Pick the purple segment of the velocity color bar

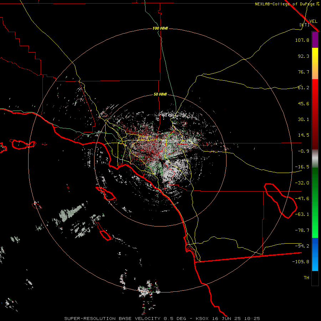315,40
